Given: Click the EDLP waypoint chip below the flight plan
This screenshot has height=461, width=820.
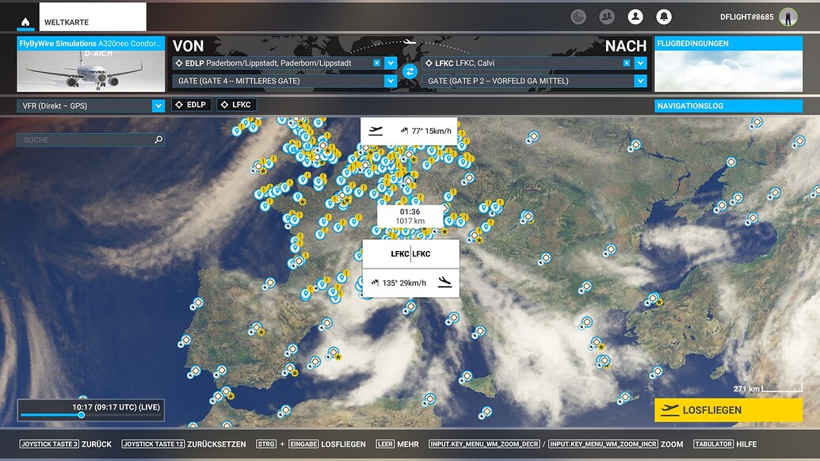Looking at the screenshot, I should (x=190, y=104).
